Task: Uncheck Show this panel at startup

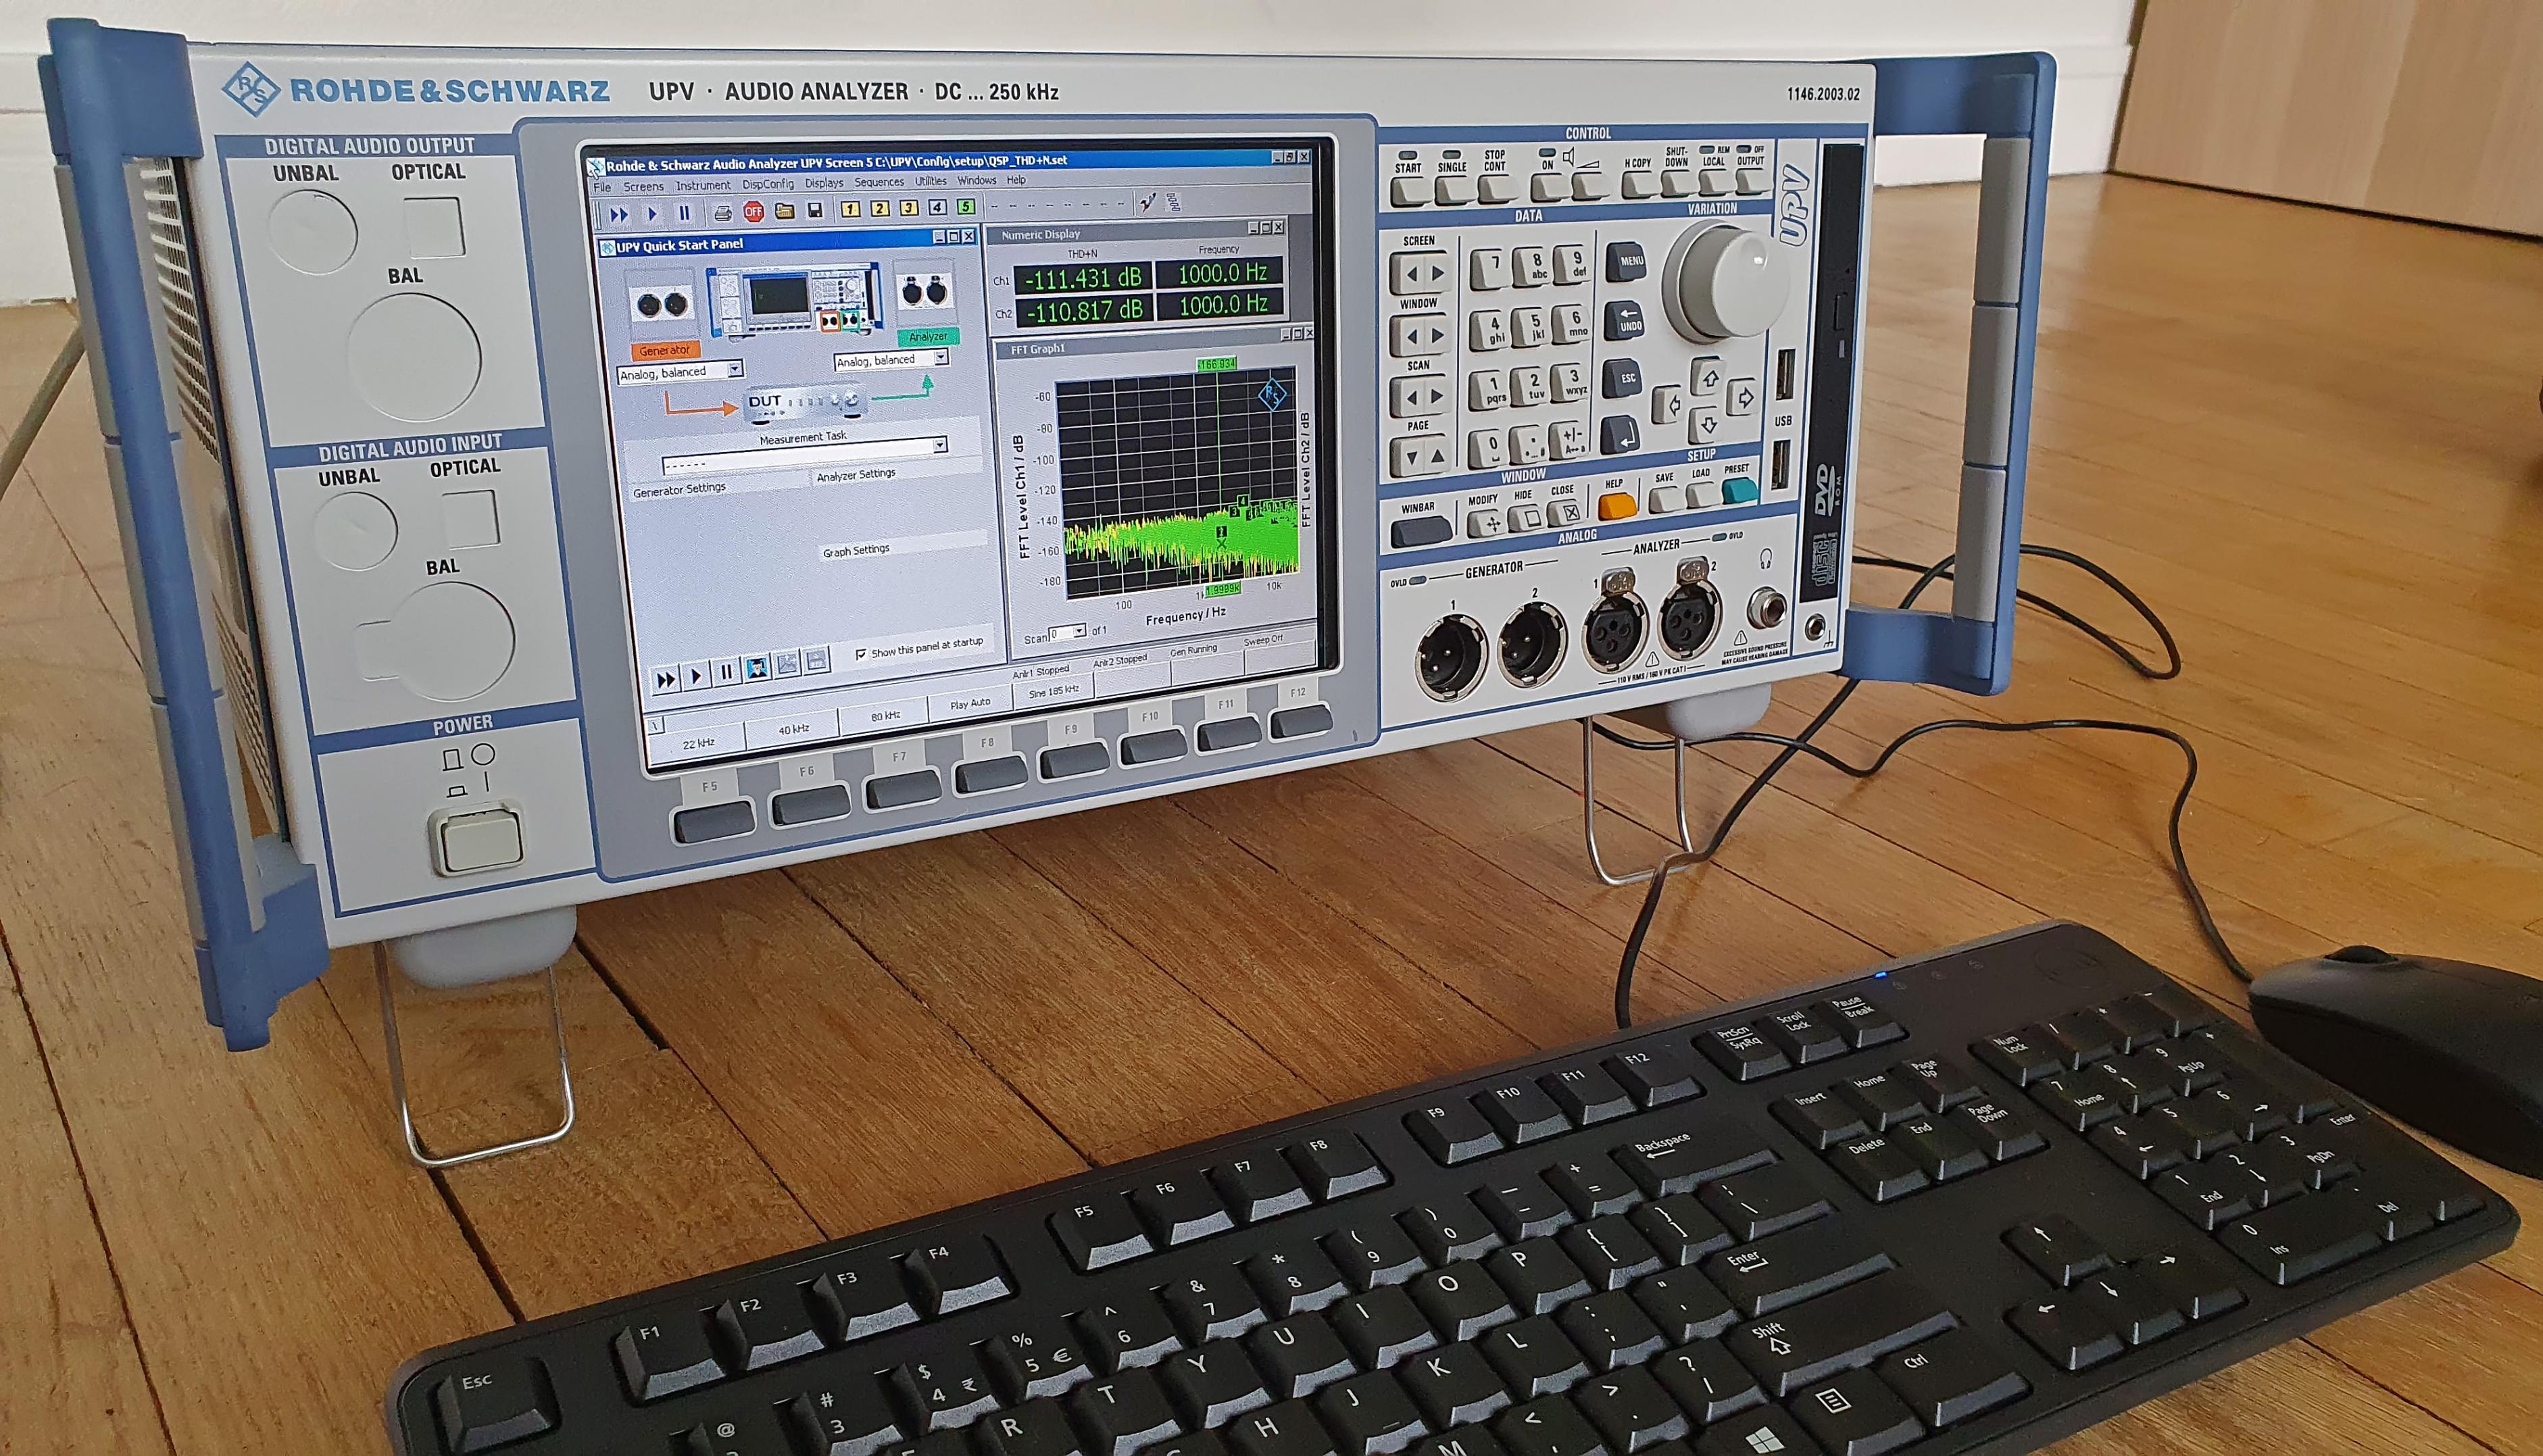Action: pos(861,654)
